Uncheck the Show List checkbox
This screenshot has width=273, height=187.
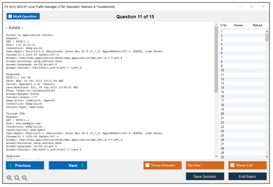click(x=232, y=165)
